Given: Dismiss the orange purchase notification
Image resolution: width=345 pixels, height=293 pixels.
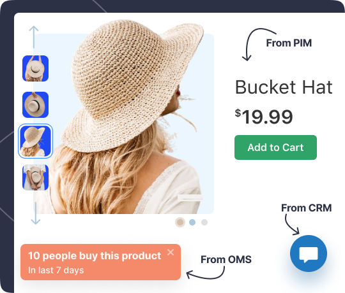Looking at the screenshot, I should point(171,252).
